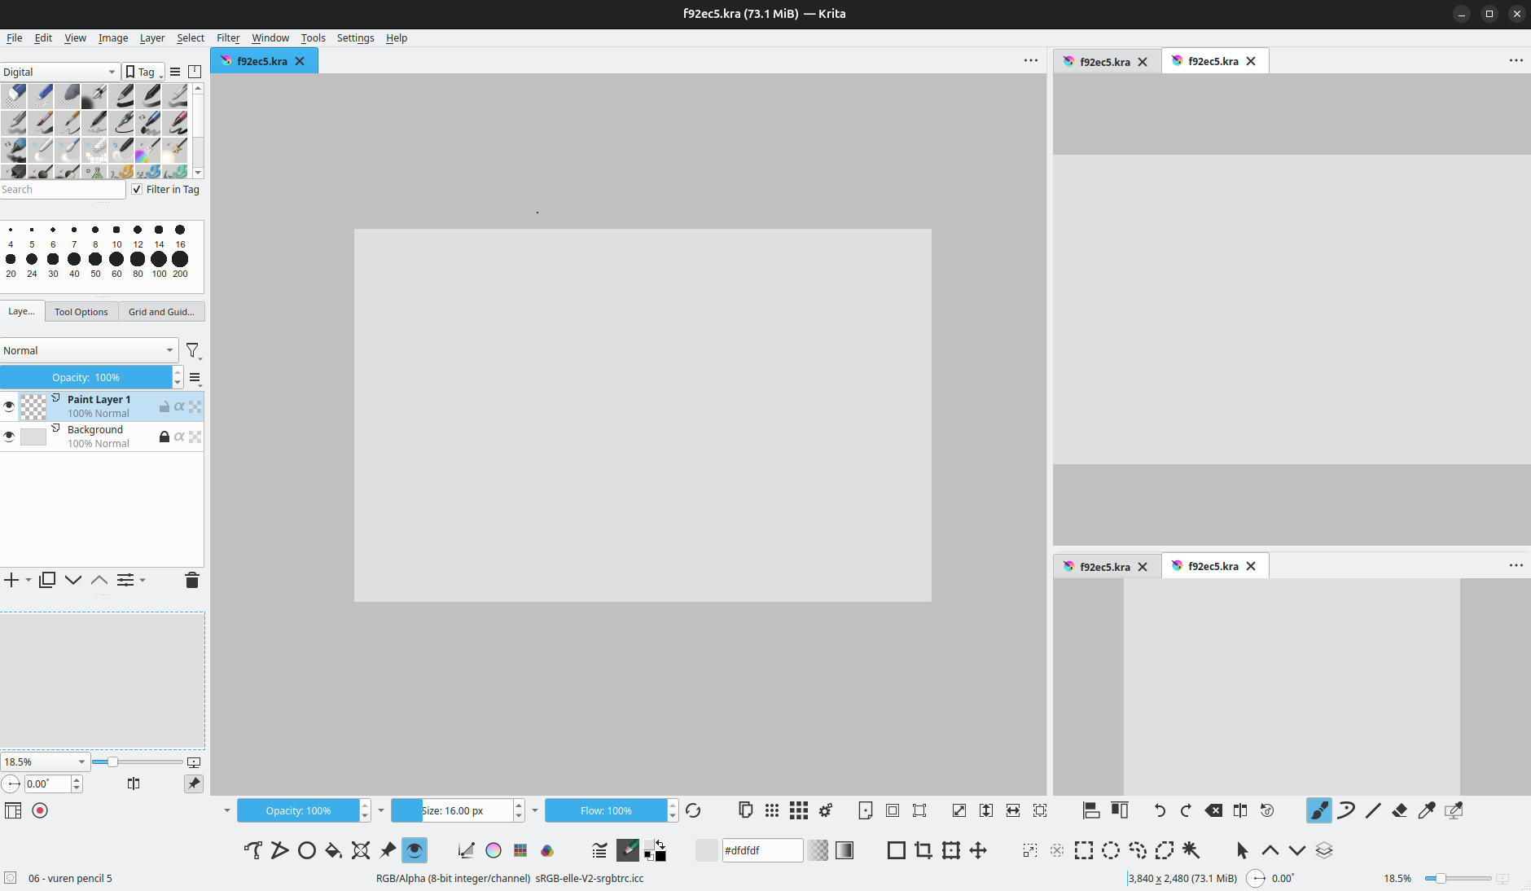Viewport: 1531px width, 891px height.
Task: Delete the layer with trash icon
Action: click(x=192, y=580)
